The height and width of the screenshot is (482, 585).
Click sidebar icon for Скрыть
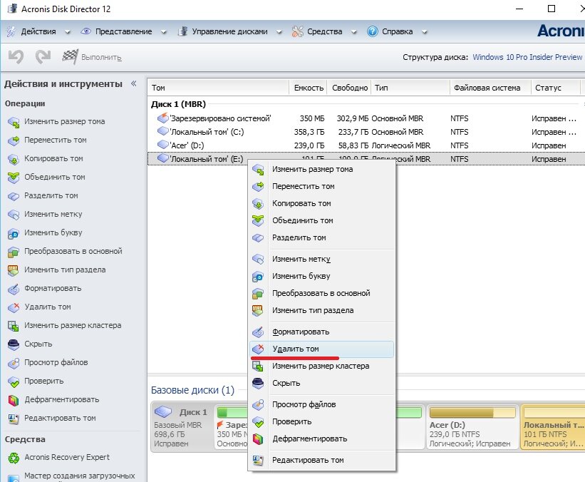click(14, 344)
